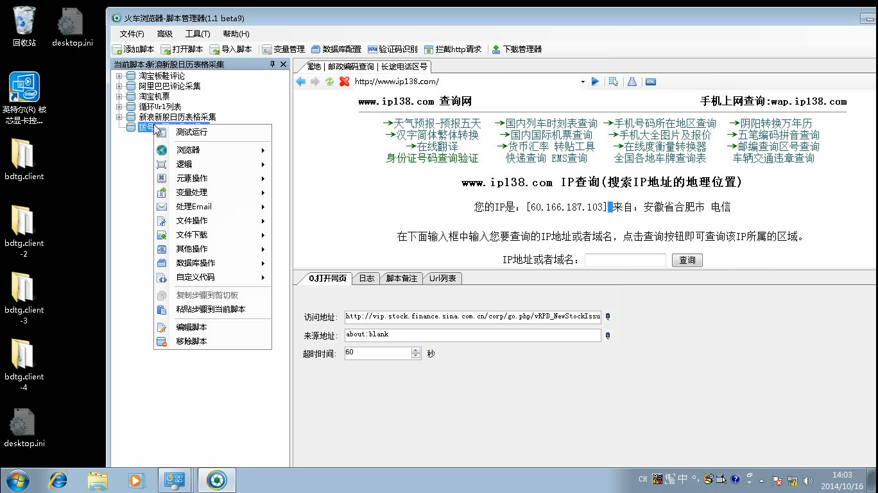Open Variable Management (变量管理)
The height and width of the screenshot is (493, 878).
tap(283, 49)
